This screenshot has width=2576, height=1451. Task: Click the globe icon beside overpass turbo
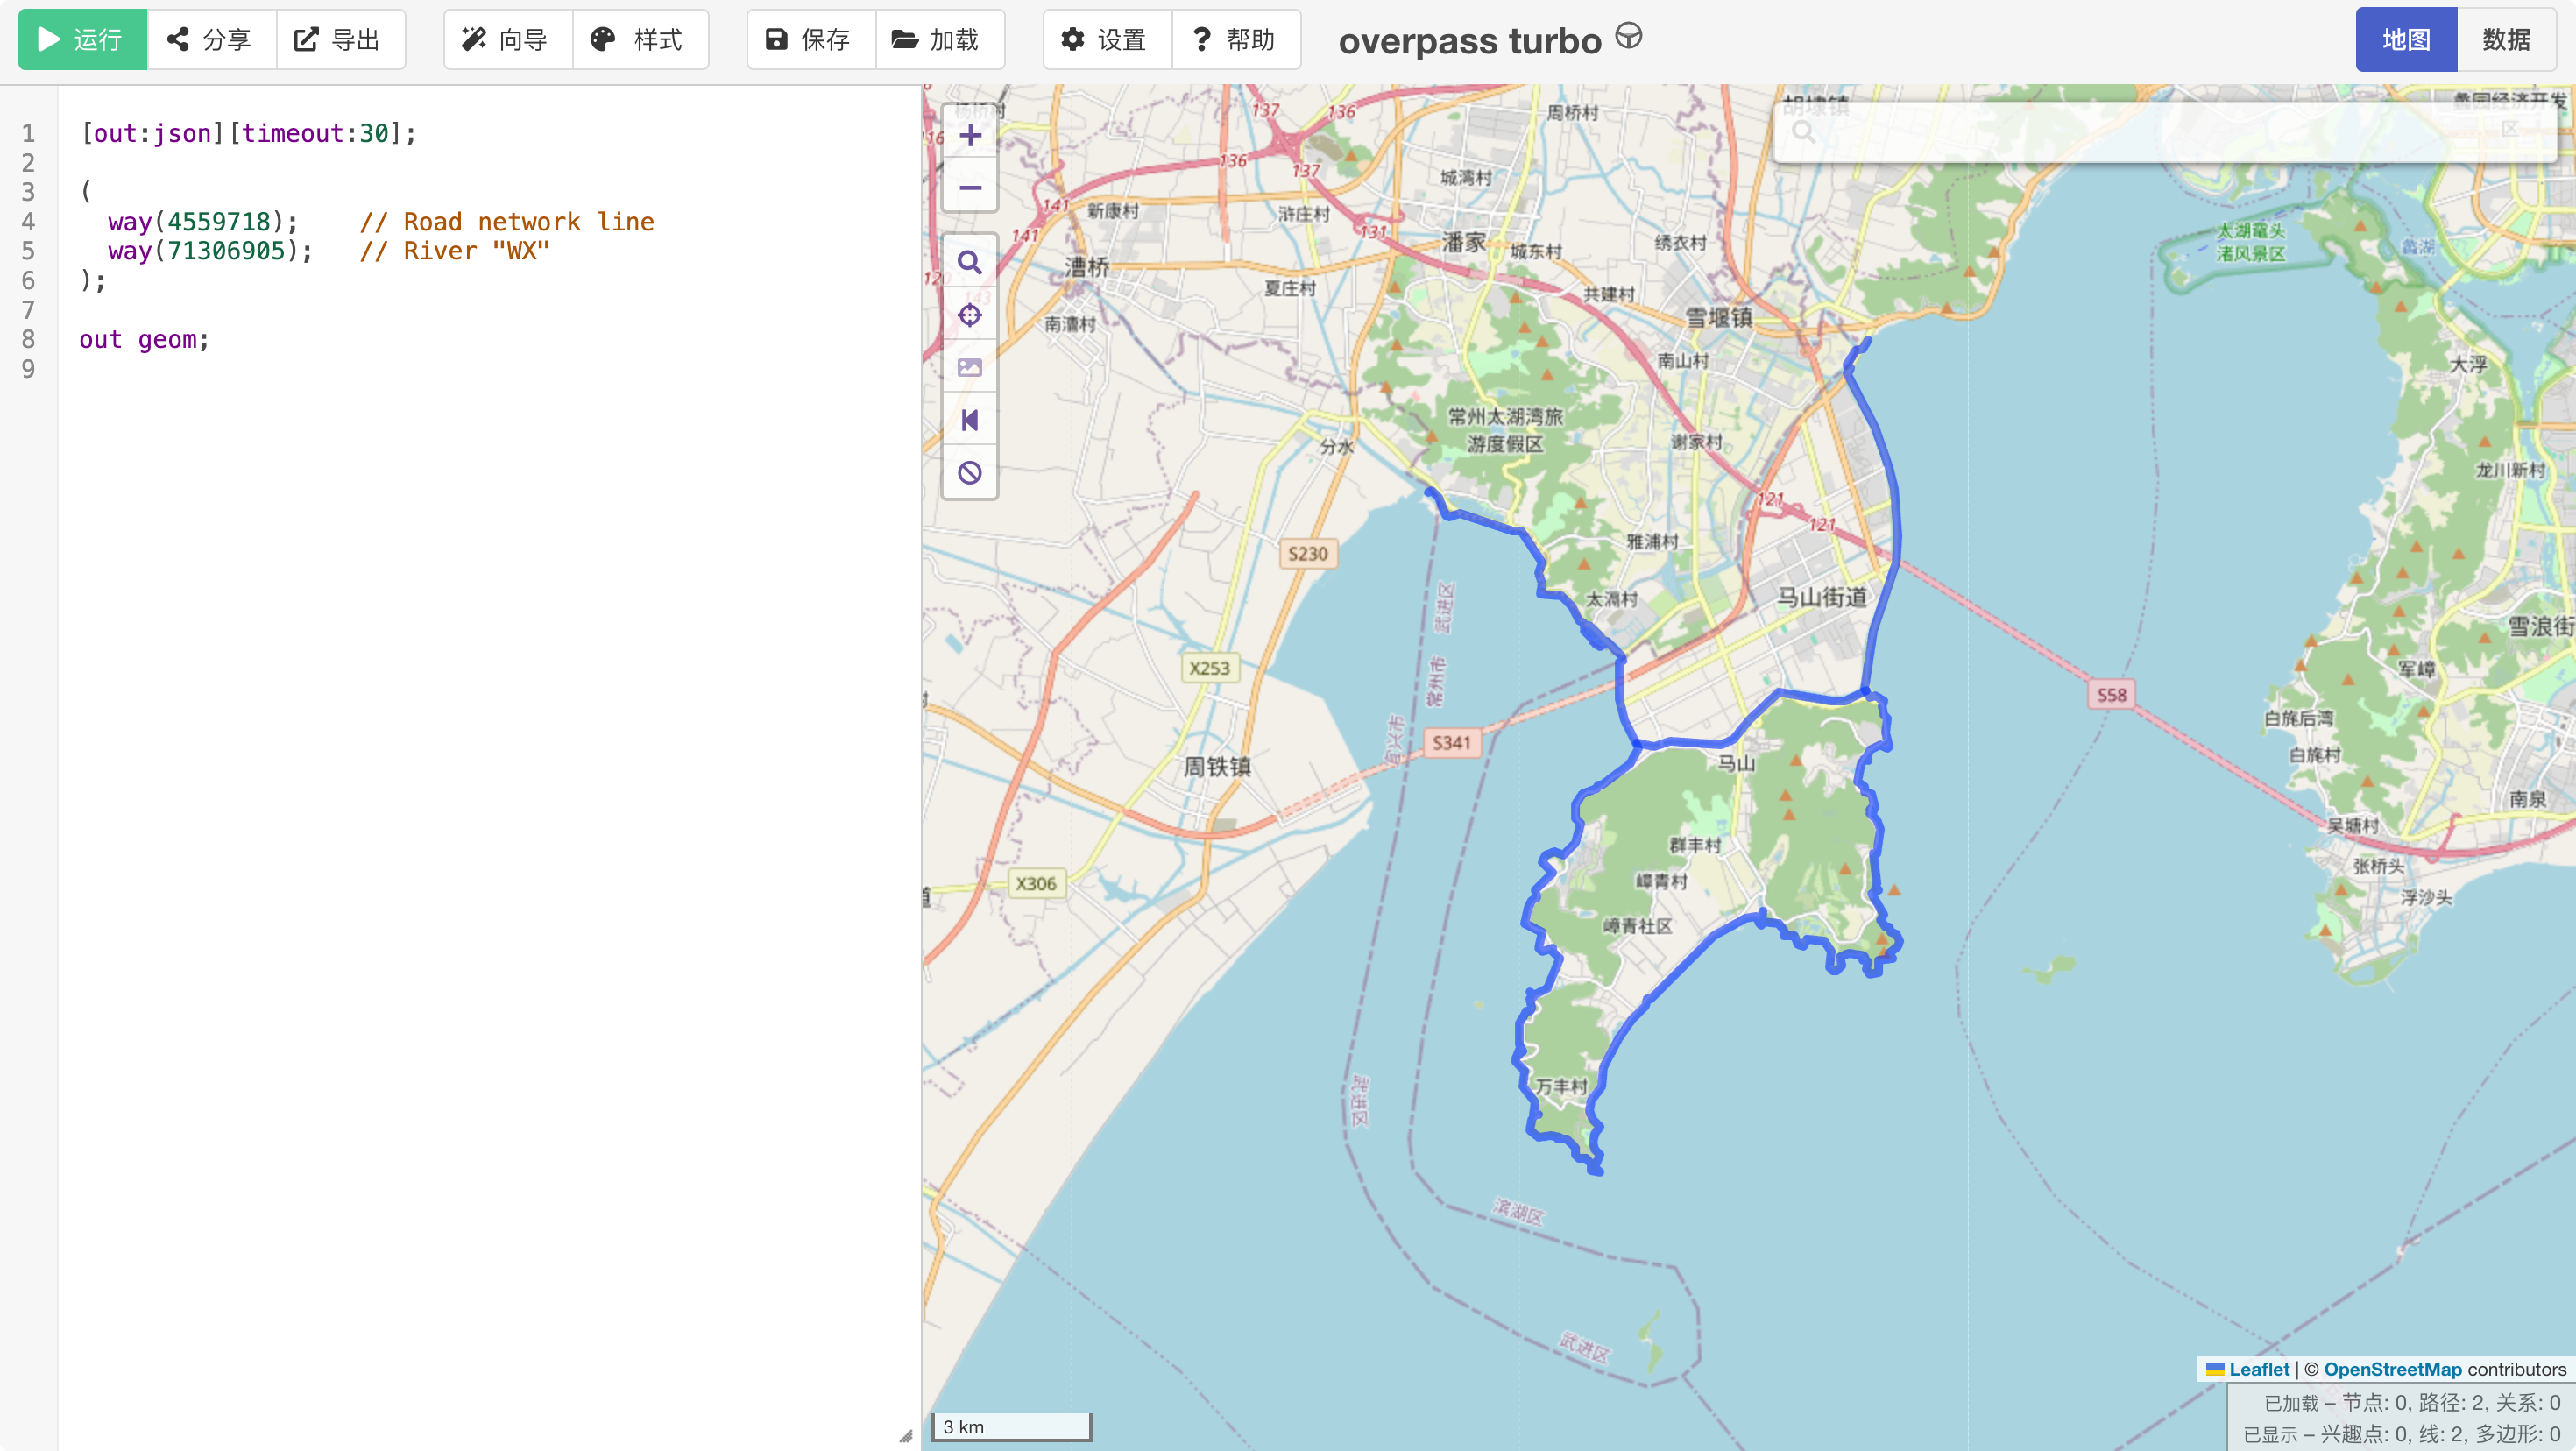click(x=1628, y=37)
